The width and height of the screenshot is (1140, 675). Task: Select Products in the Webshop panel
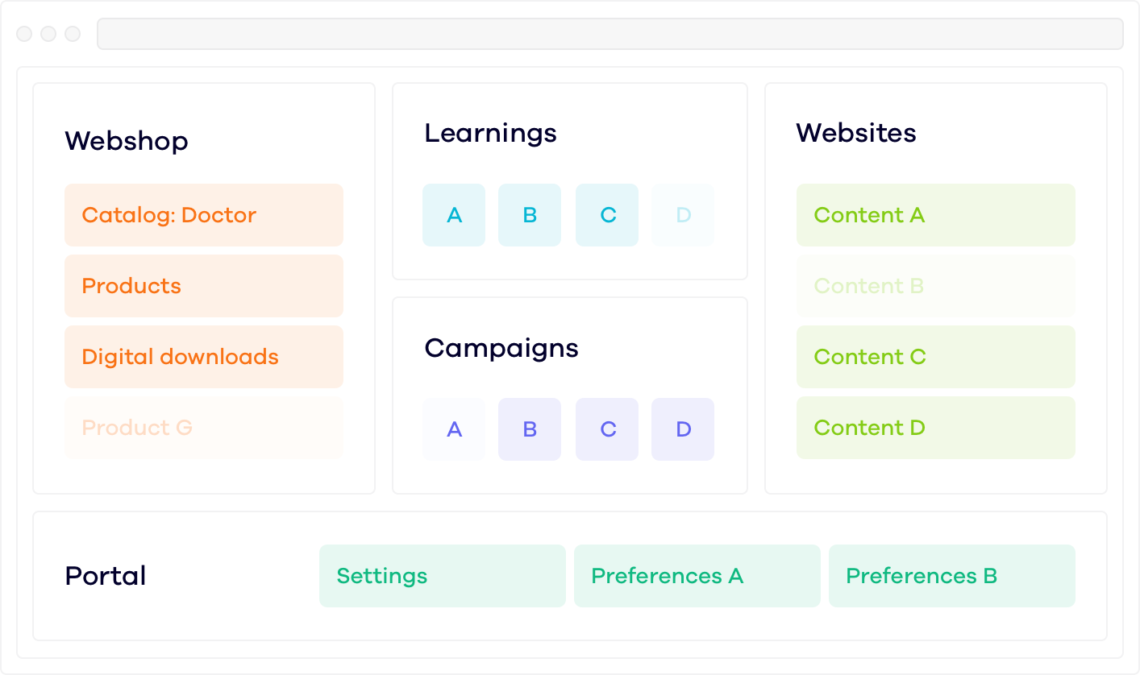(203, 286)
